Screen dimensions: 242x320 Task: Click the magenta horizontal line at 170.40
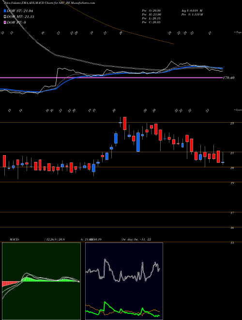click(111, 78)
